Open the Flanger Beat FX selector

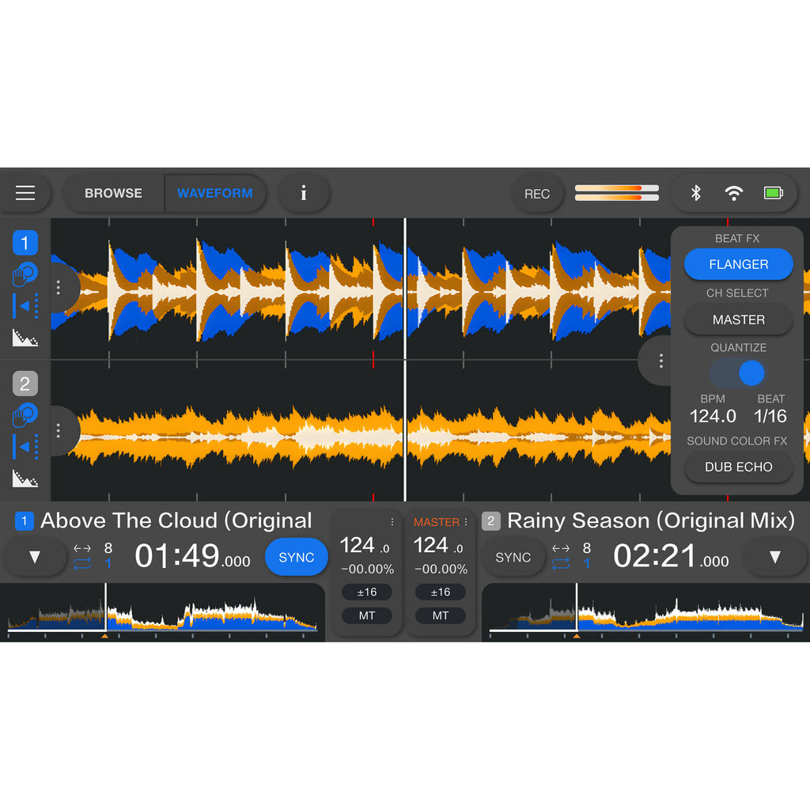pyautogui.click(x=738, y=264)
